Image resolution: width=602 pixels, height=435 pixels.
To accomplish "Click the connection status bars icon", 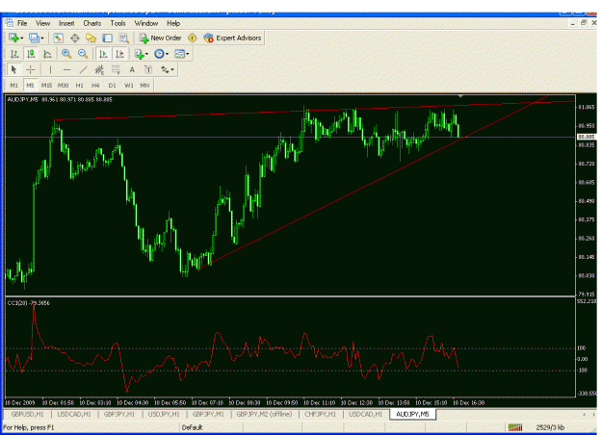I will (x=515, y=427).
